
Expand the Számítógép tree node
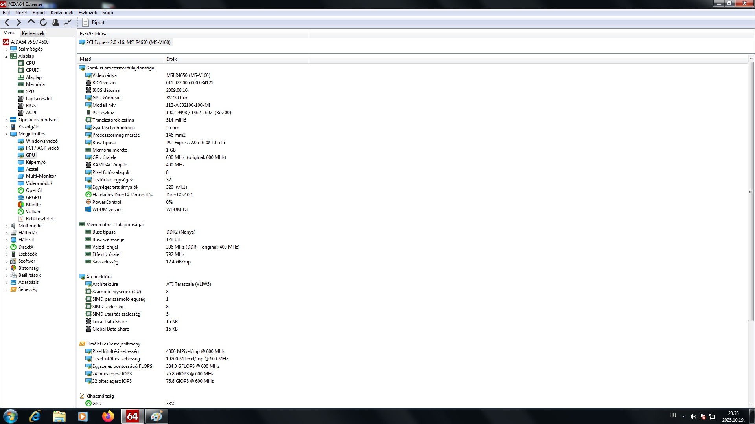[6, 49]
